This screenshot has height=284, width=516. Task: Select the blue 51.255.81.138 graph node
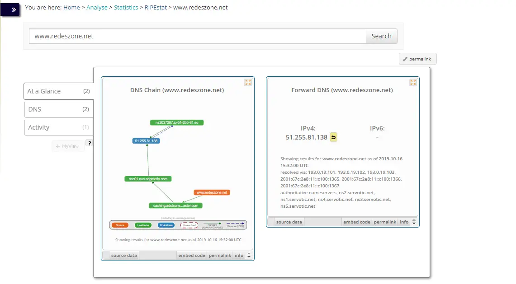pyautogui.click(x=146, y=141)
